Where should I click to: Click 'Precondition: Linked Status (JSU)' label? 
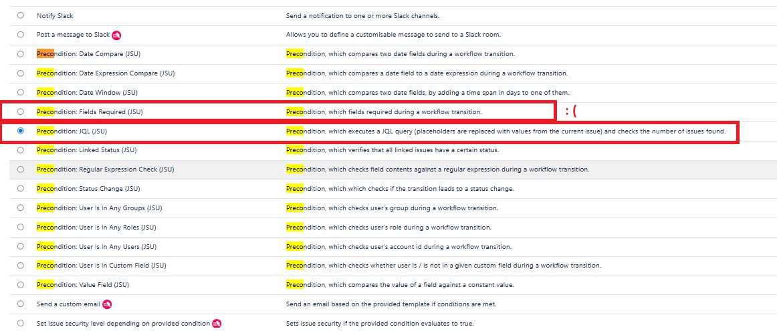coord(87,150)
